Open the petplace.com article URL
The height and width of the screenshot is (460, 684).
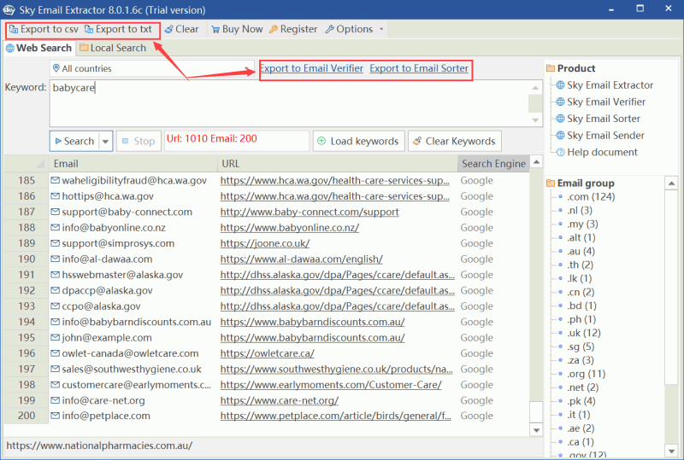335,416
